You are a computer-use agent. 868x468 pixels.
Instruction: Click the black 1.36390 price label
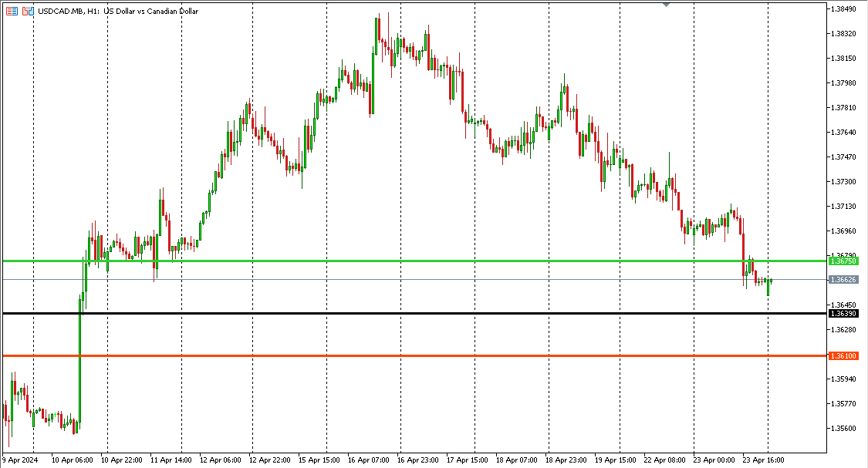(x=843, y=314)
